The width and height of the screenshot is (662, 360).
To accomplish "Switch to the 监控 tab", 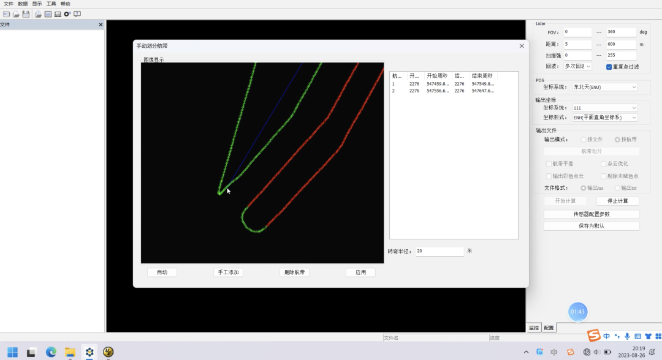I will 533,328.
